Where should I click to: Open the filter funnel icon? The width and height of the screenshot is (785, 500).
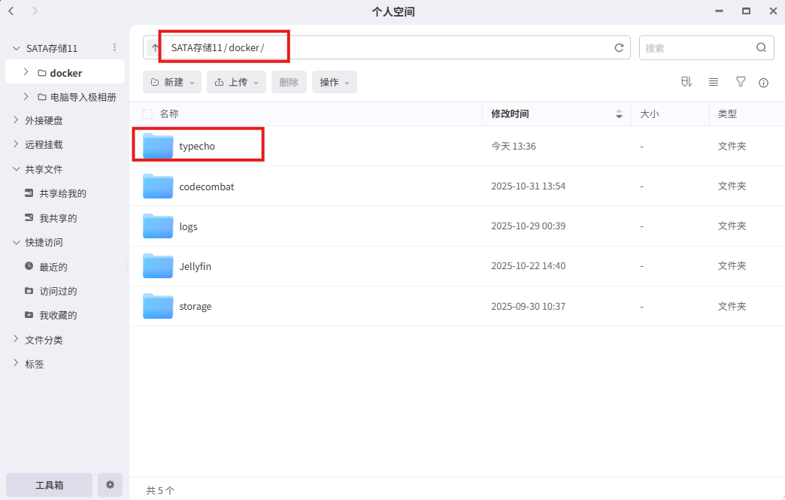click(741, 82)
